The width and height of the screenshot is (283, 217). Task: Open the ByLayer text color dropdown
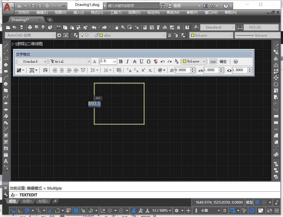[194, 61]
